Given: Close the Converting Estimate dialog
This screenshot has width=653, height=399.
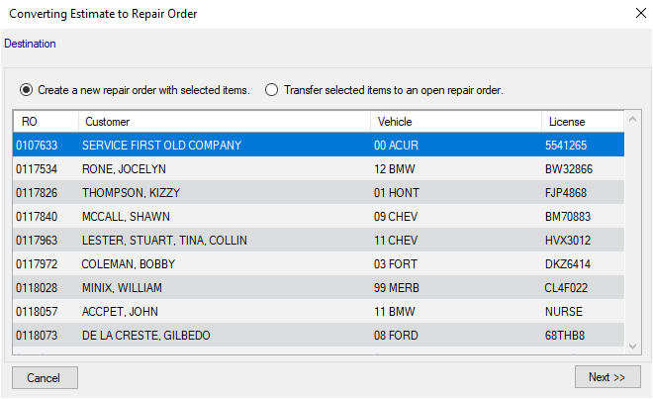Looking at the screenshot, I should click(638, 14).
